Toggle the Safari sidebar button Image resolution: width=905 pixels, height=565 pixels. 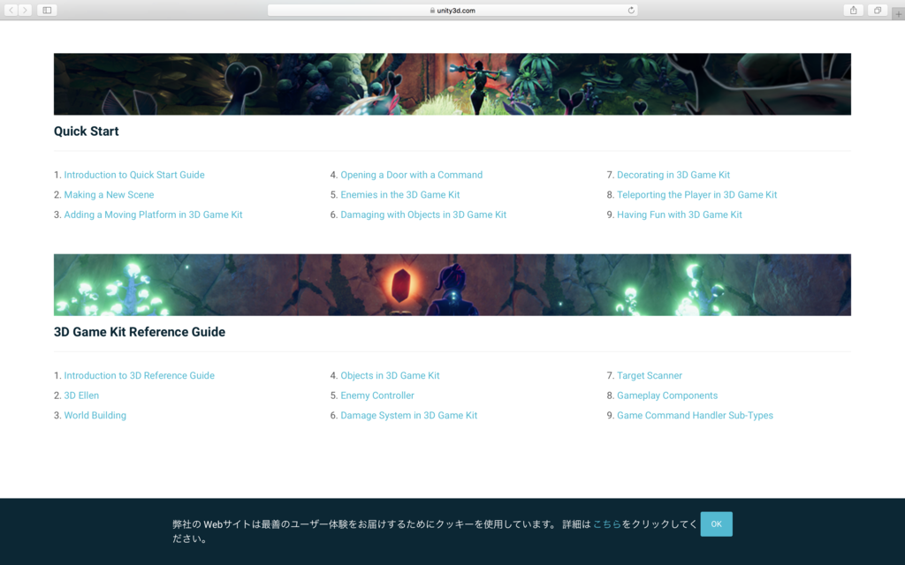(x=47, y=10)
